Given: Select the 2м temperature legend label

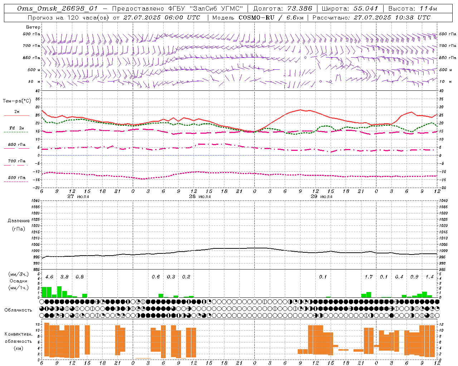Looking at the screenshot, I should coord(17,112).
